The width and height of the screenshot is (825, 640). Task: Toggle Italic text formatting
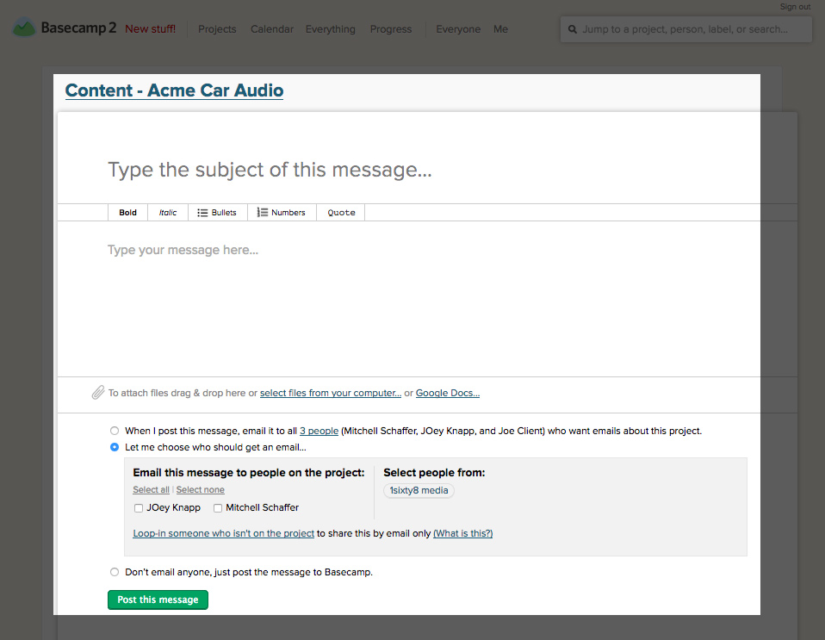pyautogui.click(x=168, y=213)
